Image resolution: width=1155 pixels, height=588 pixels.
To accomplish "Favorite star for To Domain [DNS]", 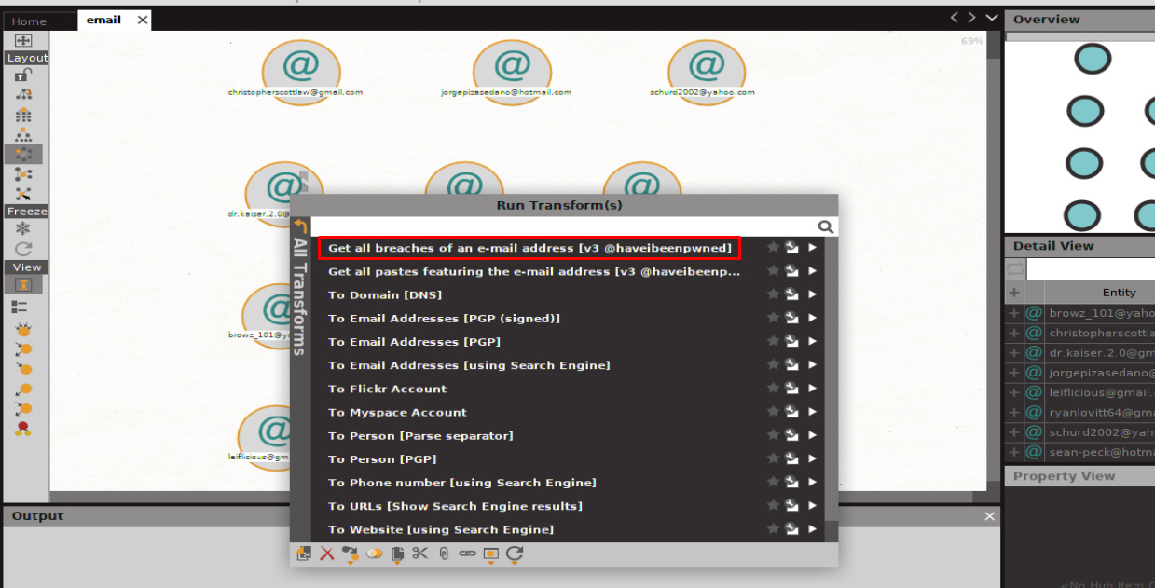I will pyautogui.click(x=773, y=294).
